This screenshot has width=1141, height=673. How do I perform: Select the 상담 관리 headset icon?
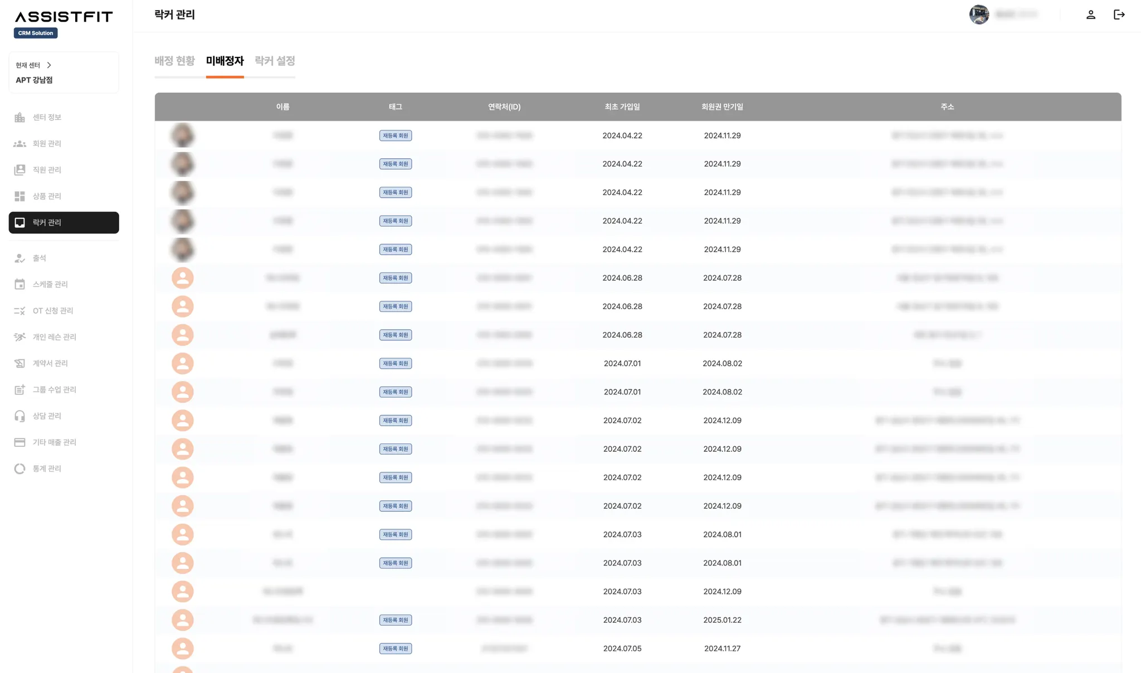pyautogui.click(x=20, y=416)
